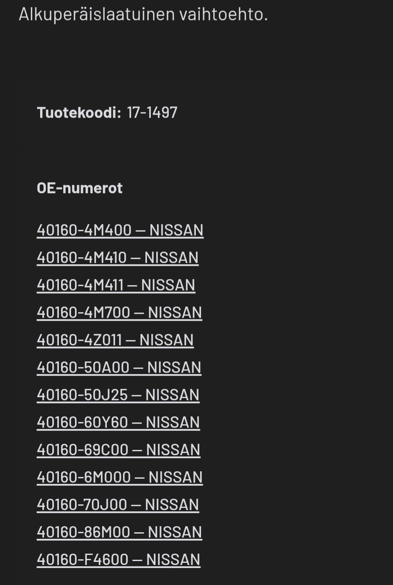Click the 40160-6M000 — NISSAN link
The height and width of the screenshot is (585, 393).
pos(120,477)
